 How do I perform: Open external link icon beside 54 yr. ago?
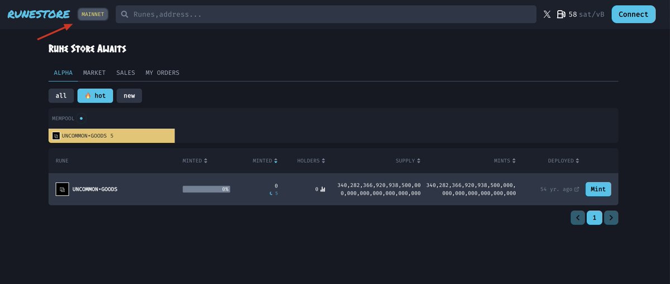(577, 190)
